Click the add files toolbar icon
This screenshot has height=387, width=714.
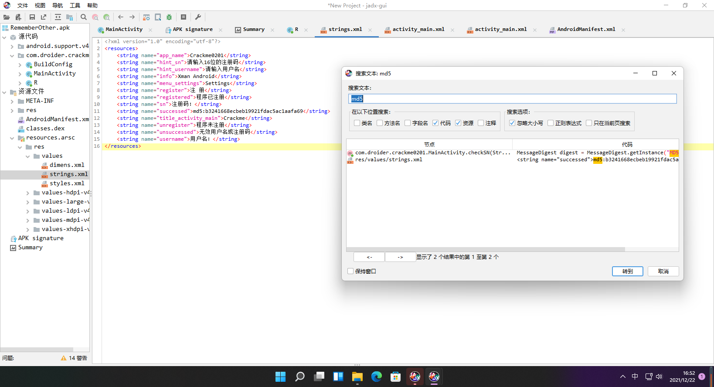coord(18,17)
